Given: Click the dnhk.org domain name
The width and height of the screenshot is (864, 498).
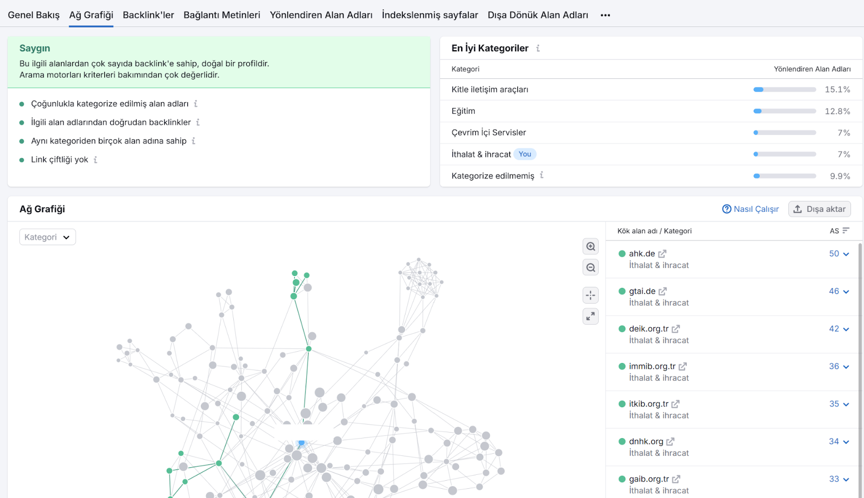Looking at the screenshot, I should [x=646, y=441].
